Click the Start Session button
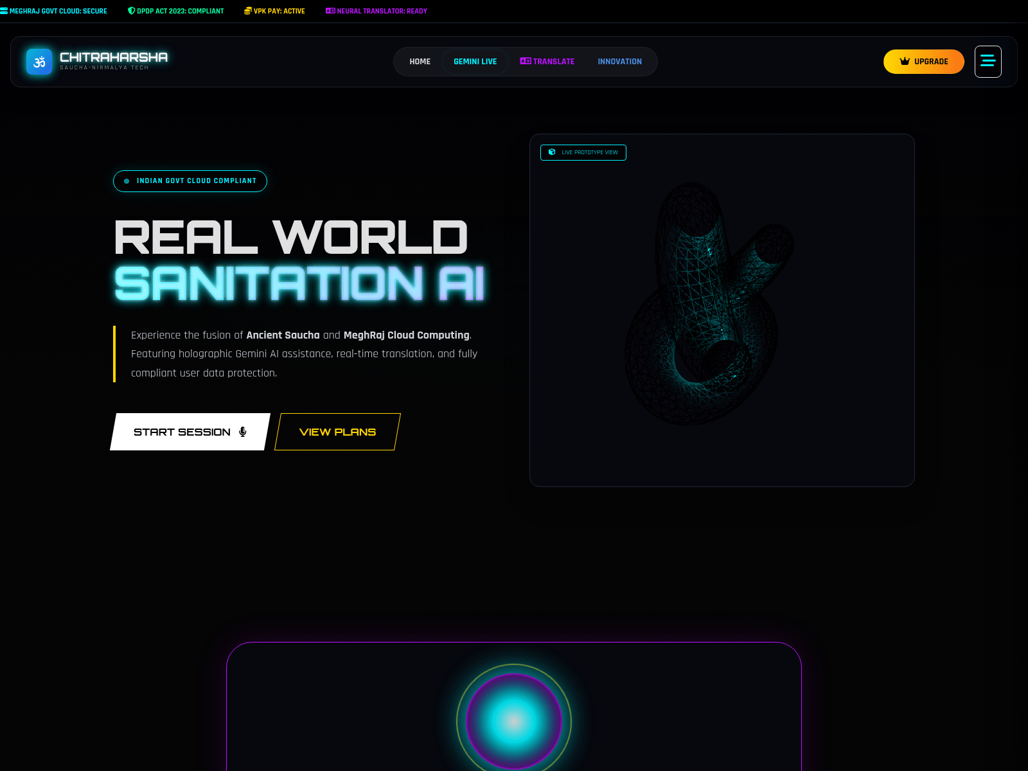The width and height of the screenshot is (1028, 771). [190, 432]
